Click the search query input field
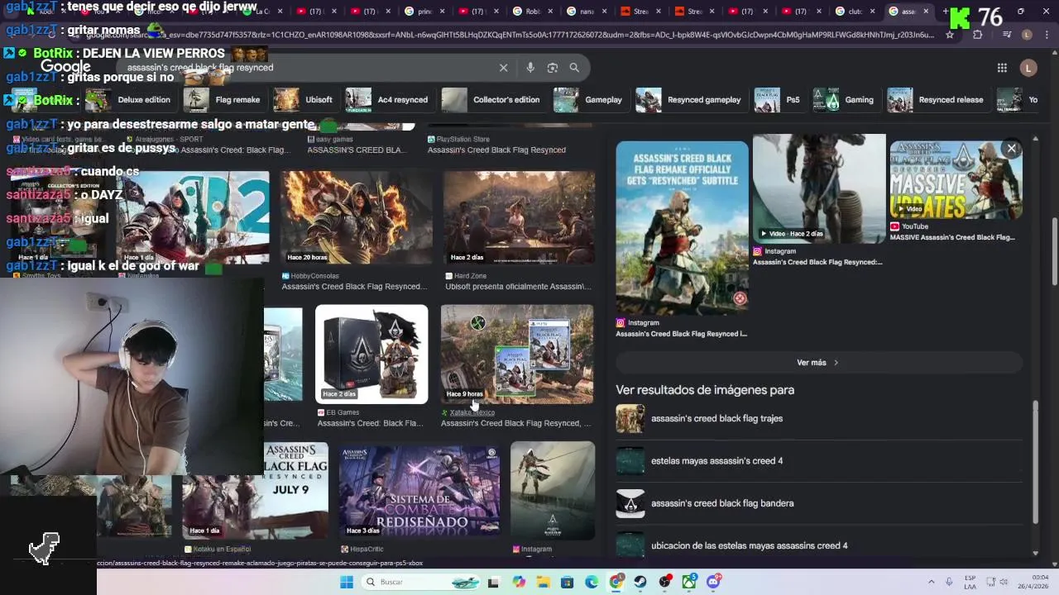 pos(306,68)
